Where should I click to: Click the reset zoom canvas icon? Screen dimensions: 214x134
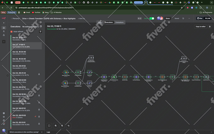(x=69, y=125)
